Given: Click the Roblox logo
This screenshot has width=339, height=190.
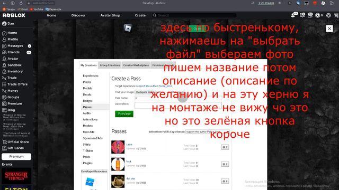Looking at the screenshot, I should tap(14, 15).
